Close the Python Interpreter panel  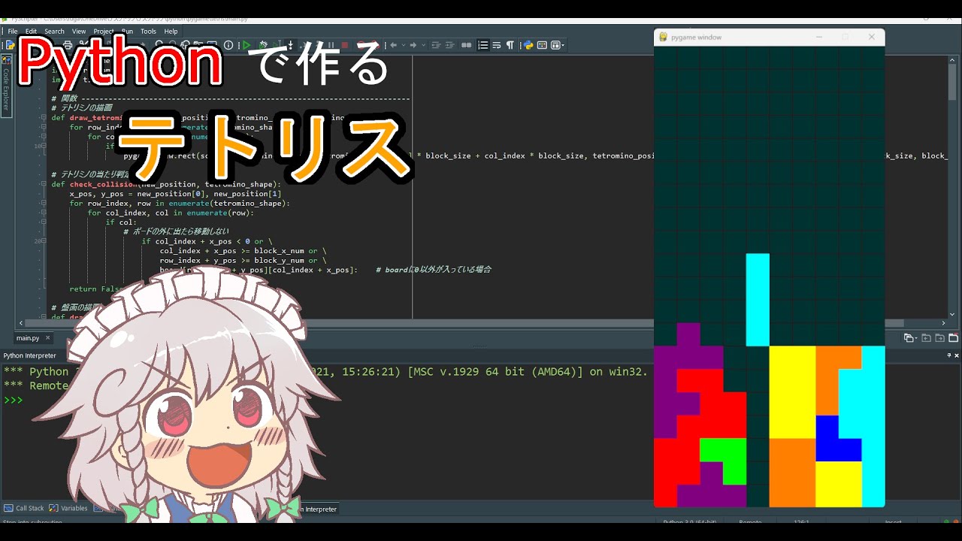click(x=955, y=355)
